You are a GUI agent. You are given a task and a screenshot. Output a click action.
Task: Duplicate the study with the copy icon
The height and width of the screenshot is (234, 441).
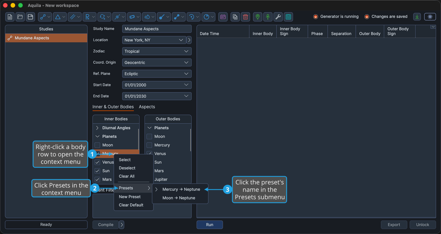click(235, 17)
